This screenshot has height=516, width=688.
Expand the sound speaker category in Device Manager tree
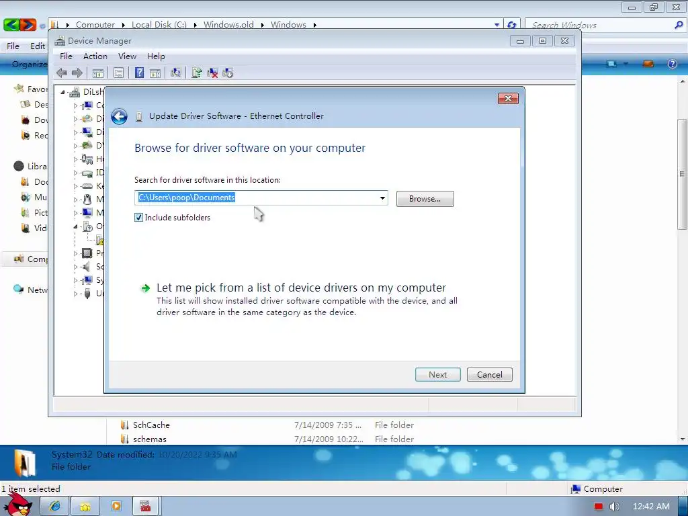(x=75, y=267)
